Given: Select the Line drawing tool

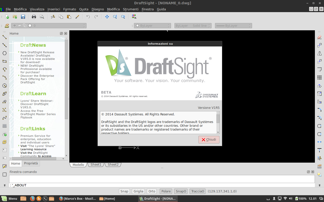Looking at the screenshot, I should pyautogui.click(x=5, y=37).
